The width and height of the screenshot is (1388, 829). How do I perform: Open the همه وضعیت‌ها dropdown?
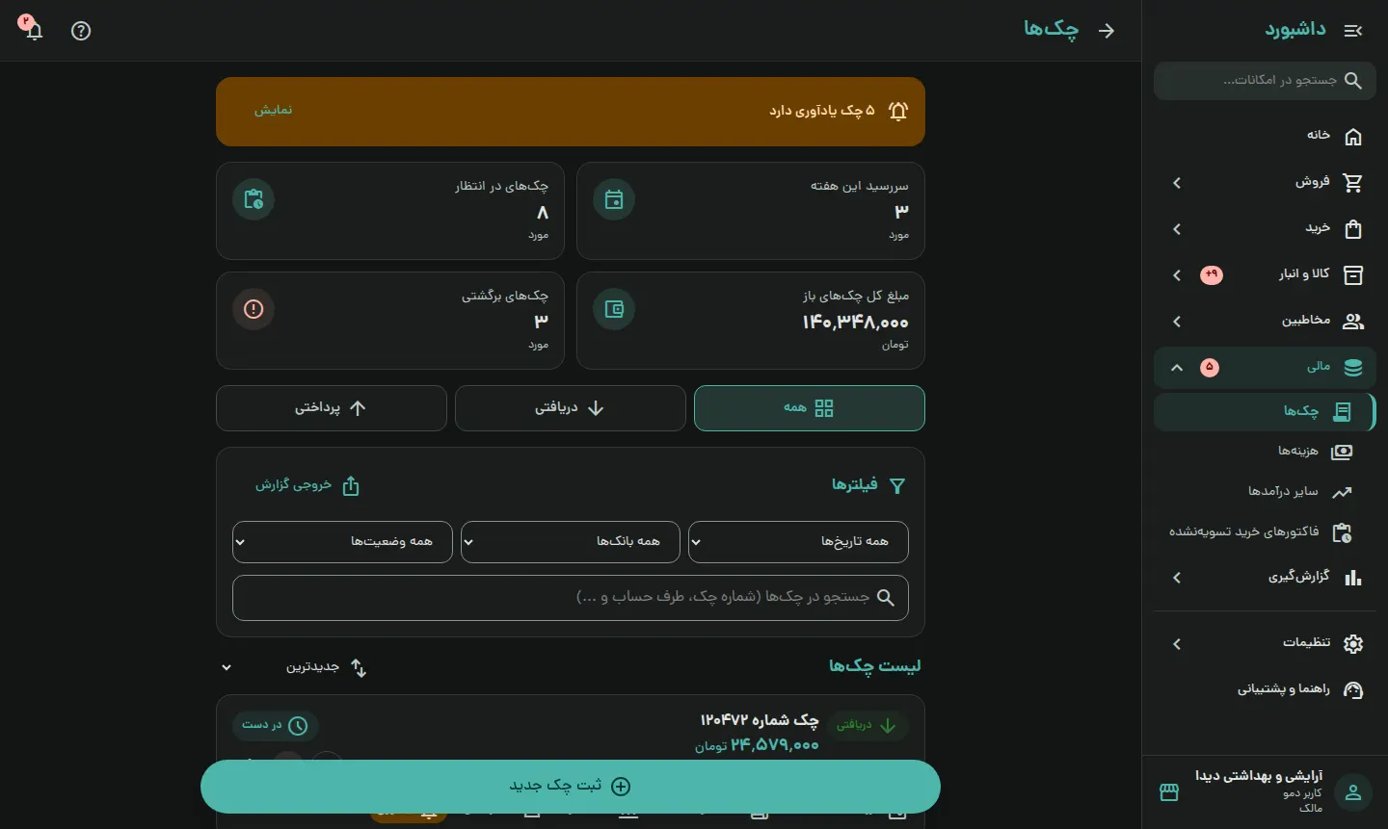tap(342, 542)
